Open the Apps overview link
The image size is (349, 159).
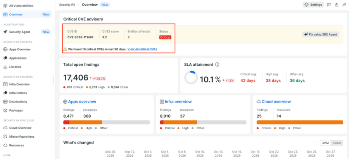coord(82,102)
